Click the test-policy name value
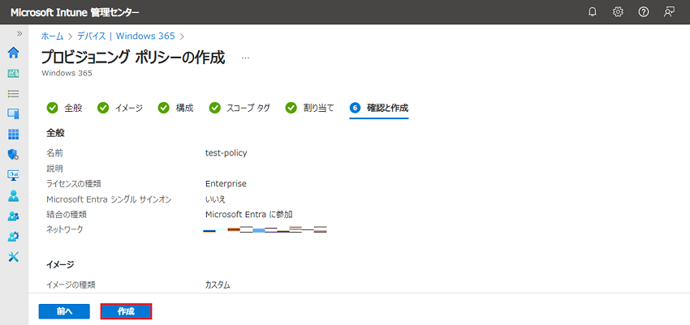This screenshot has width=690, height=325. point(226,153)
